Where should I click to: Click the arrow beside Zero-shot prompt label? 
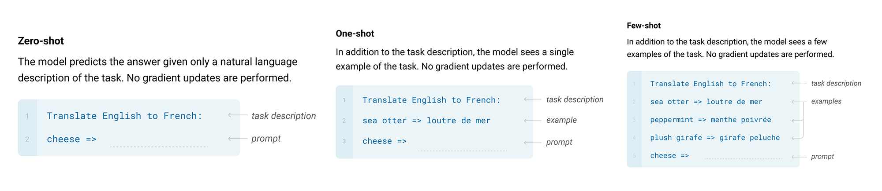click(x=237, y=139)
